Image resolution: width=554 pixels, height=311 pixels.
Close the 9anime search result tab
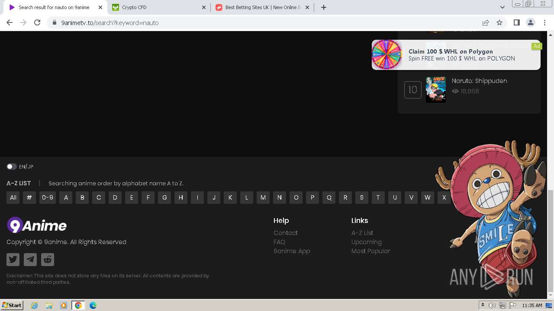click(100, 7)
